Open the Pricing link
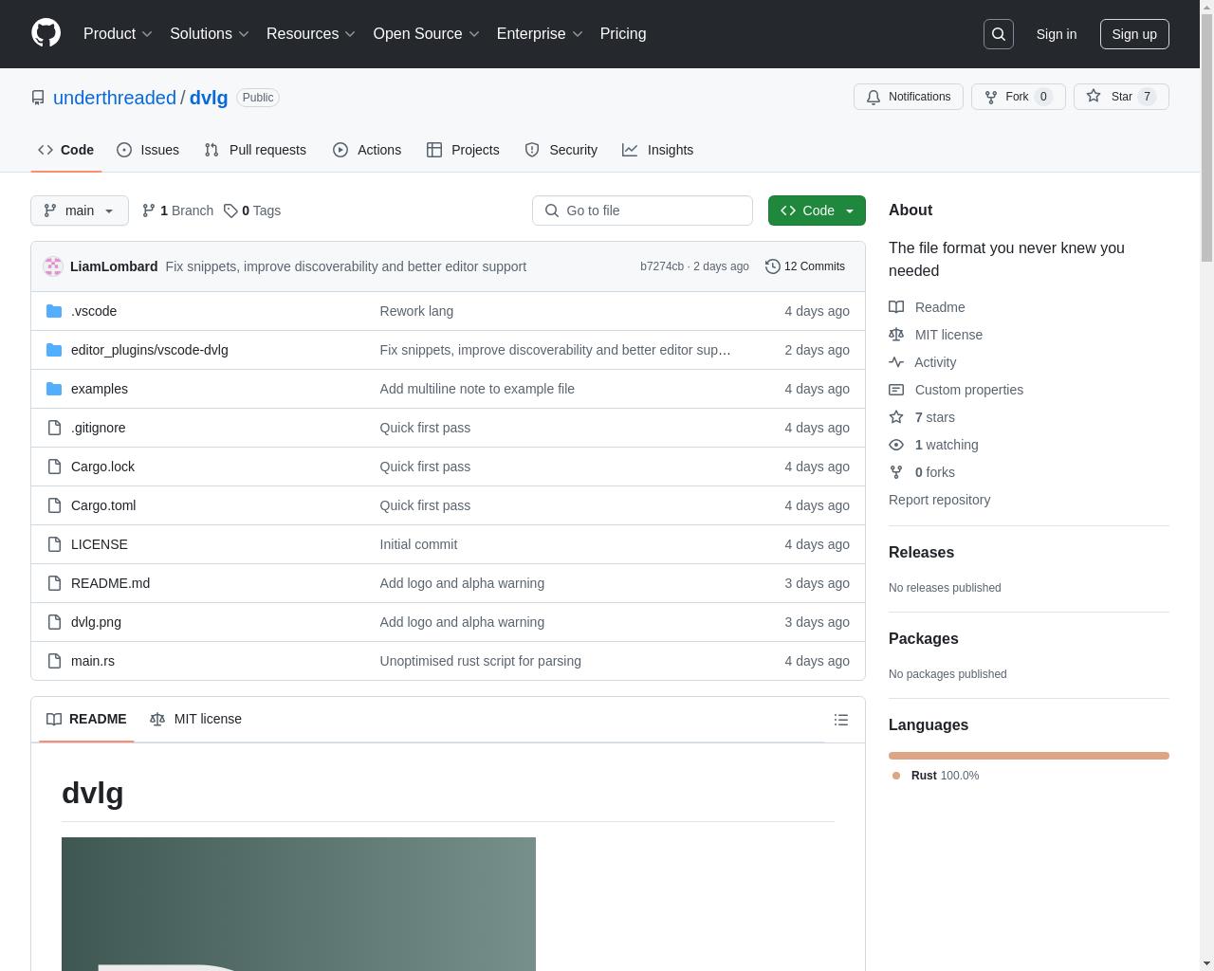 (x=623, y=34)
